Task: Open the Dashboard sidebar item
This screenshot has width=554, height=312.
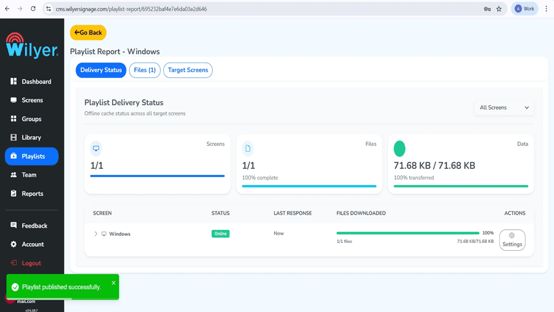Action: (x=32, y=82)
